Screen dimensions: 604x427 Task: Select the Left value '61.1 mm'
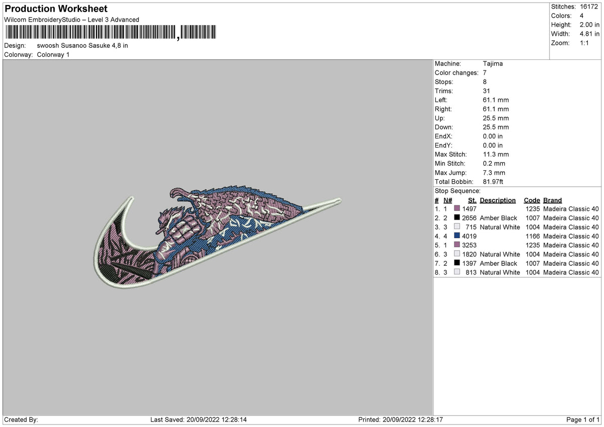pos(496,100)
